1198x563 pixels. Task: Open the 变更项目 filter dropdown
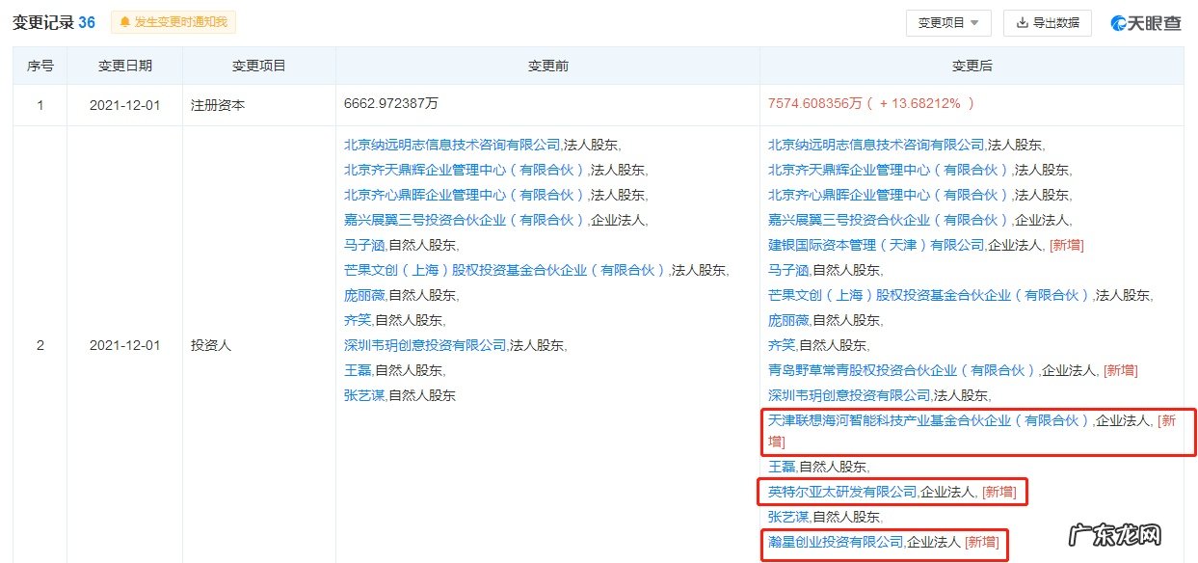[945, 22]
